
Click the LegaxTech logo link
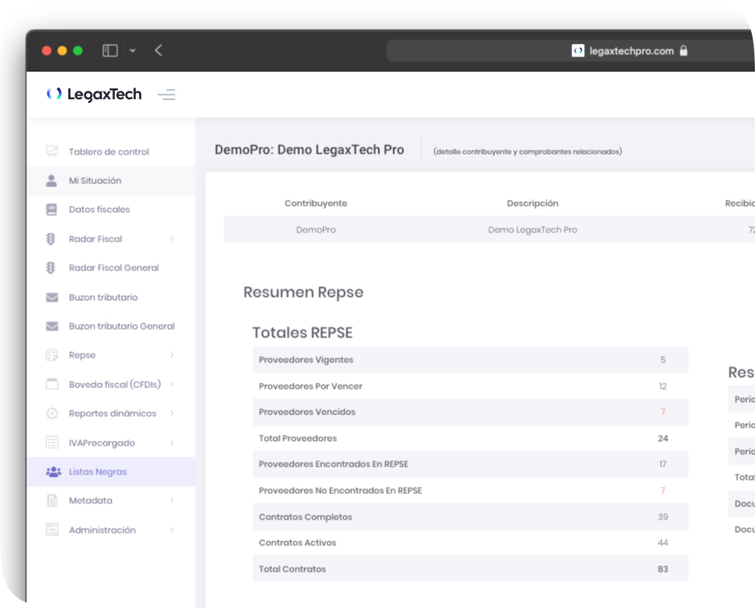click(x=94, y=95)
